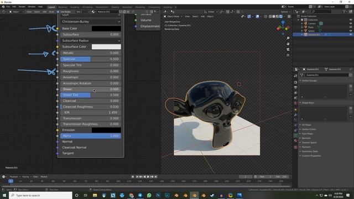The height and width of the screenshot is (199, 354).
Task: Open the Help menu
Action: pos(40,7)
